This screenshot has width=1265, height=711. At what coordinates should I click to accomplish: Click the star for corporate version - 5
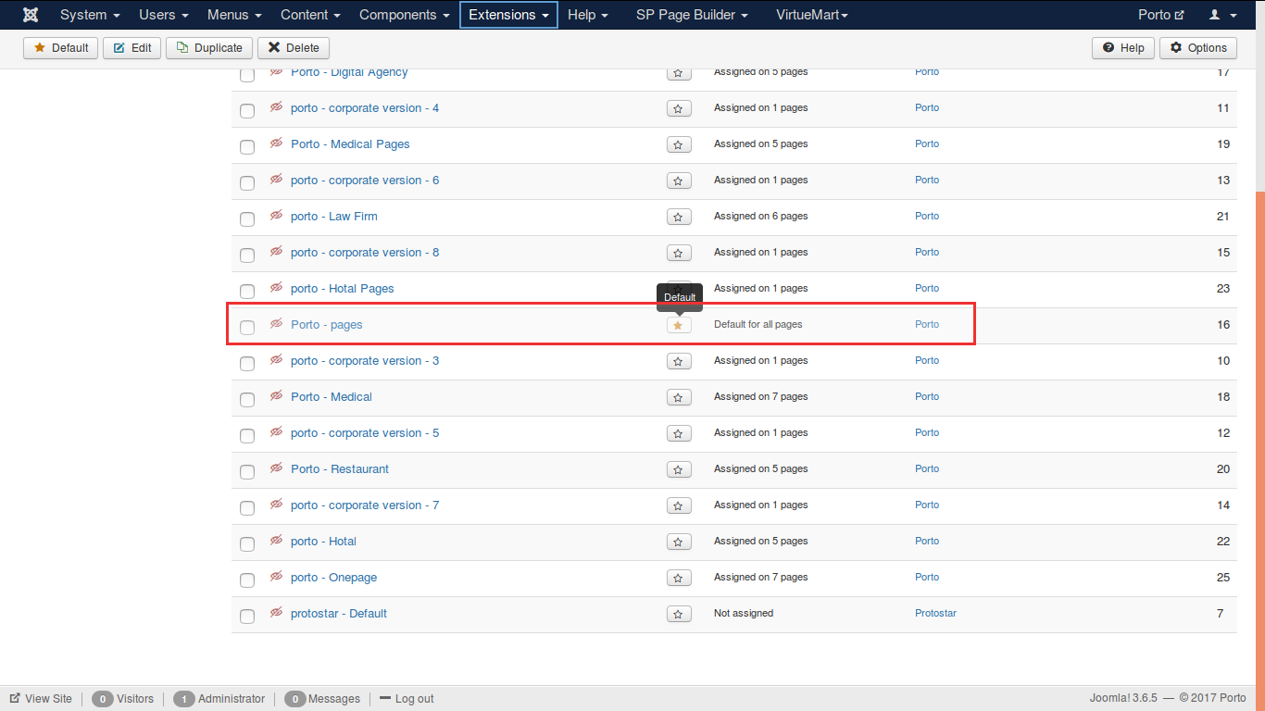pos(679,434)
